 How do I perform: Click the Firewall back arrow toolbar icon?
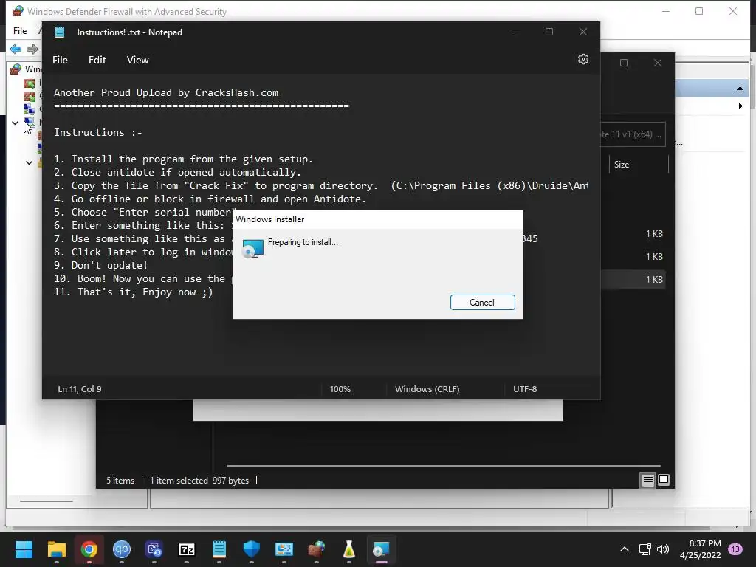pos(16,49)
